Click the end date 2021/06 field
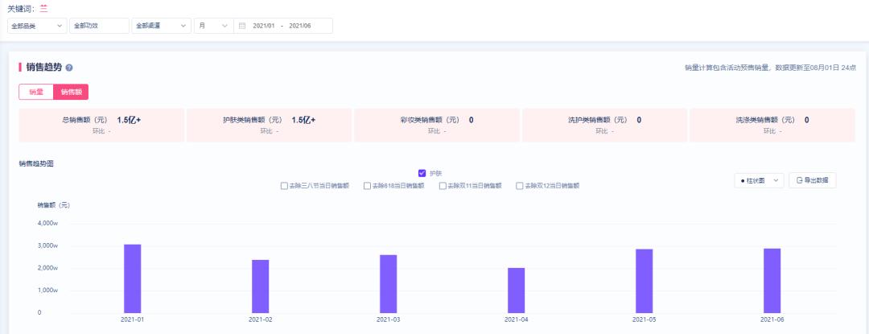Screen dimensions: 869x334 [x=300, y=26]
